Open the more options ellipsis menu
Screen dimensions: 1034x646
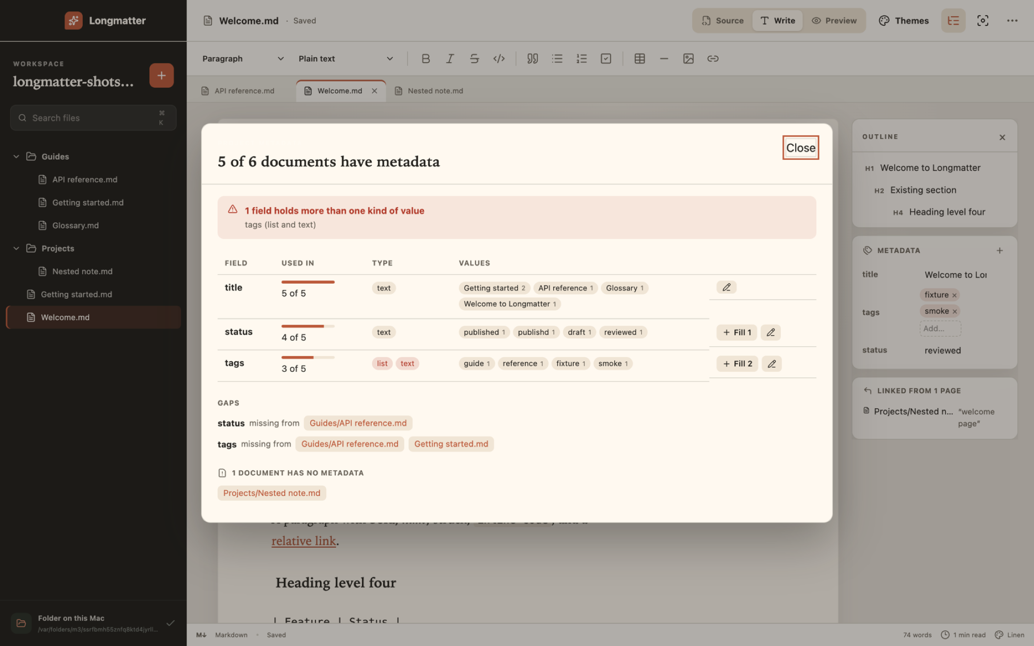point(1012,21)
